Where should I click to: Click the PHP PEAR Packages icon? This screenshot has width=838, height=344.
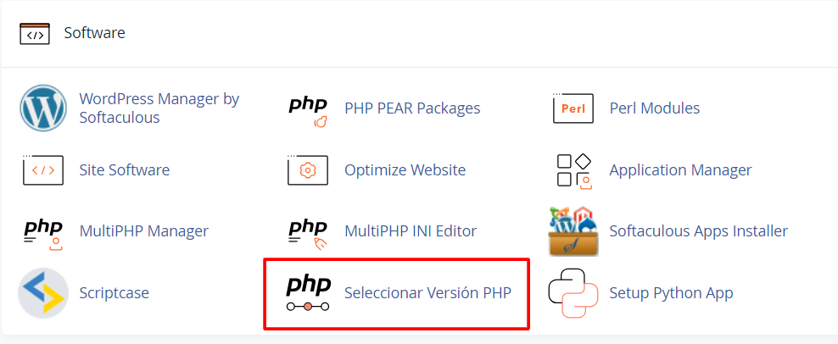309,112
